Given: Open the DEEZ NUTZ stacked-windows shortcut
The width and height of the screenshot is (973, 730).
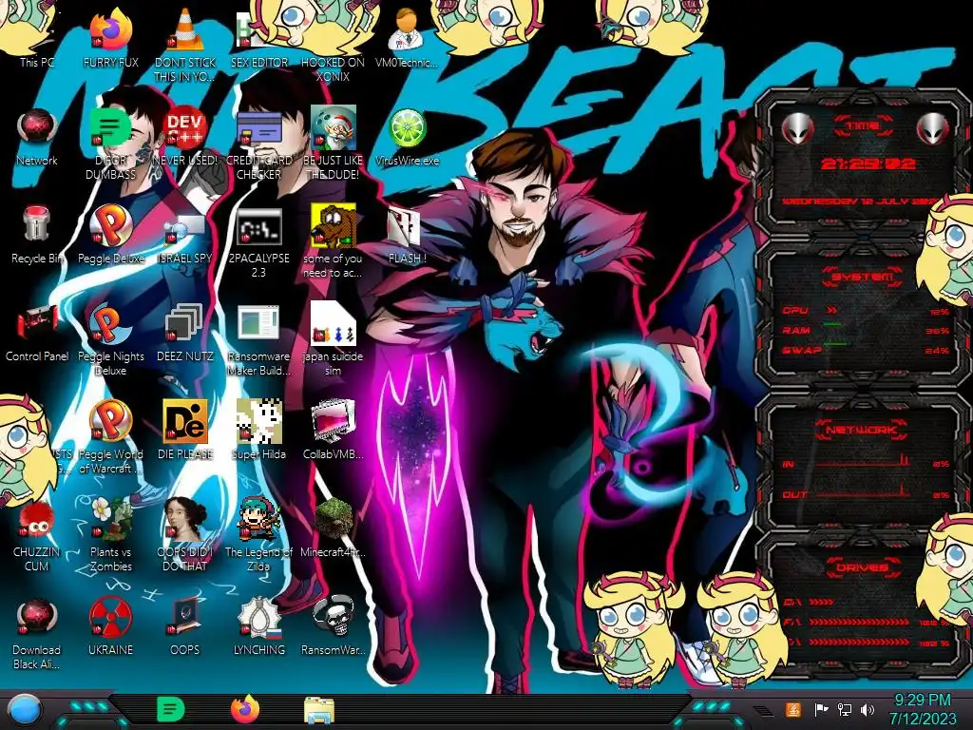Looking at the screenshot, I should click(x=185, y=333).
